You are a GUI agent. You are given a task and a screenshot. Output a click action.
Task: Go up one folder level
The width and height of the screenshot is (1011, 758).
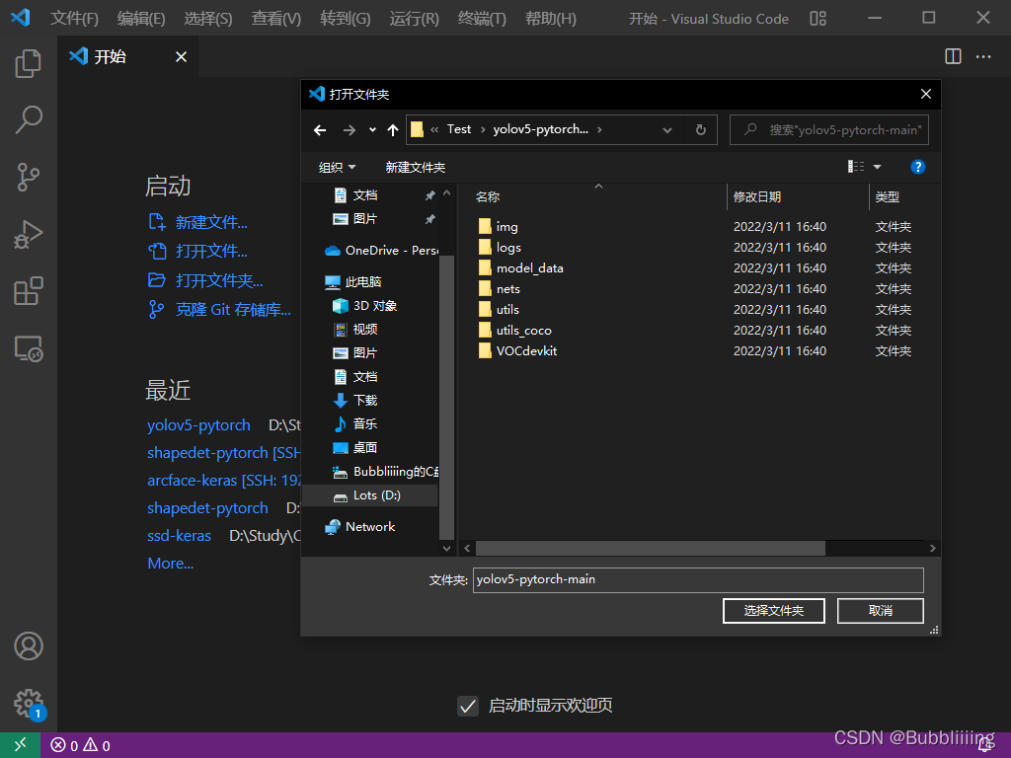click(393, 130)
